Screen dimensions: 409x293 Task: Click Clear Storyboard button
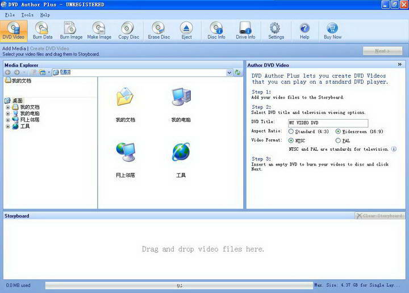pos(380,216)
